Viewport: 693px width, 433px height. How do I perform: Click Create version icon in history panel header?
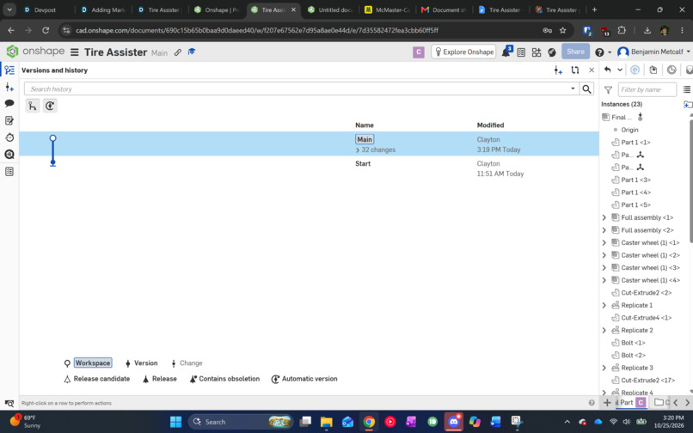(x=558, y=70)
